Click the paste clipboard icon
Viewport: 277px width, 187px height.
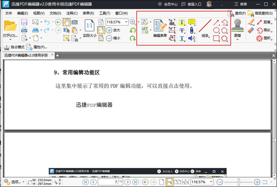click(74, 30)
